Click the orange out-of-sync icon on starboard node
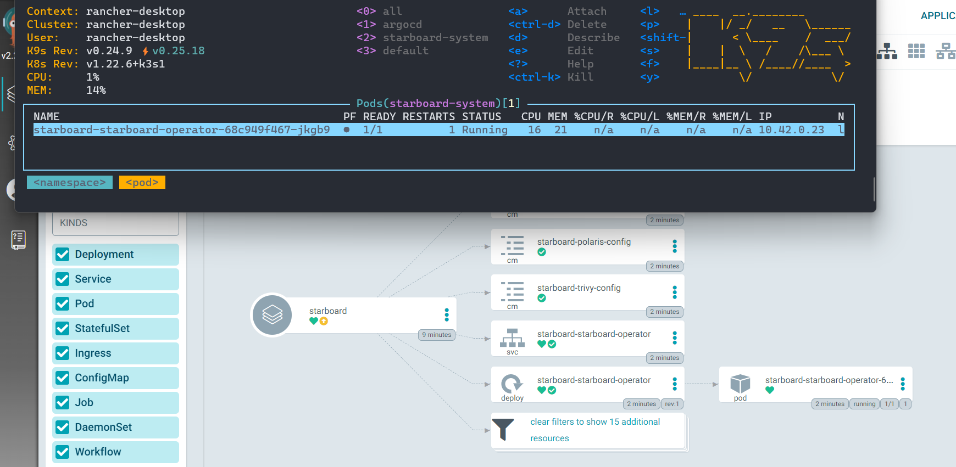Viewport: 956px width, 467px height. [324, 321]
